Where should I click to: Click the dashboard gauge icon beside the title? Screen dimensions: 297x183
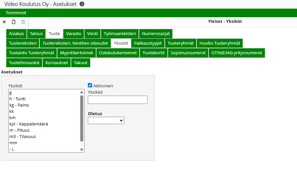tap(82, 4)
